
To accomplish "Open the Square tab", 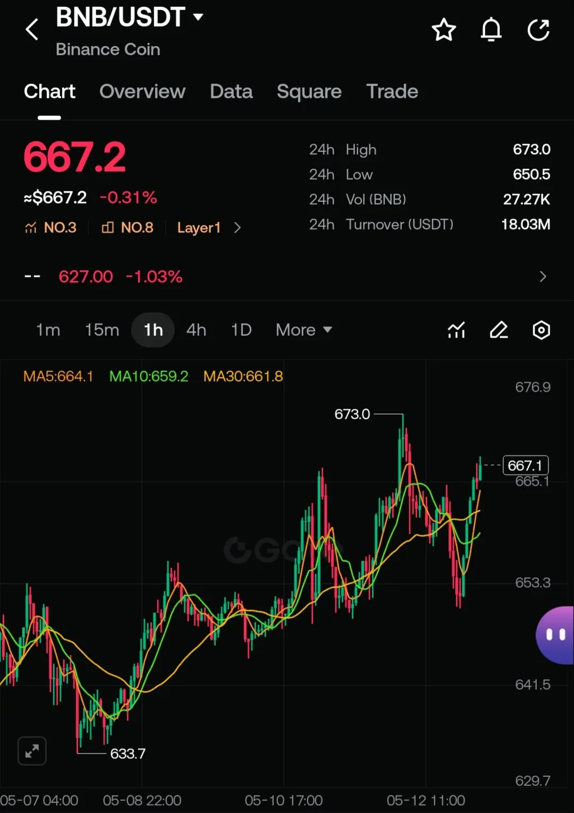I will coord(309,91).
